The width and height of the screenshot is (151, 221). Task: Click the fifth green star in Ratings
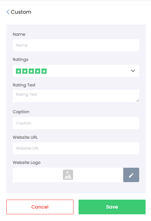click(44, 71)
